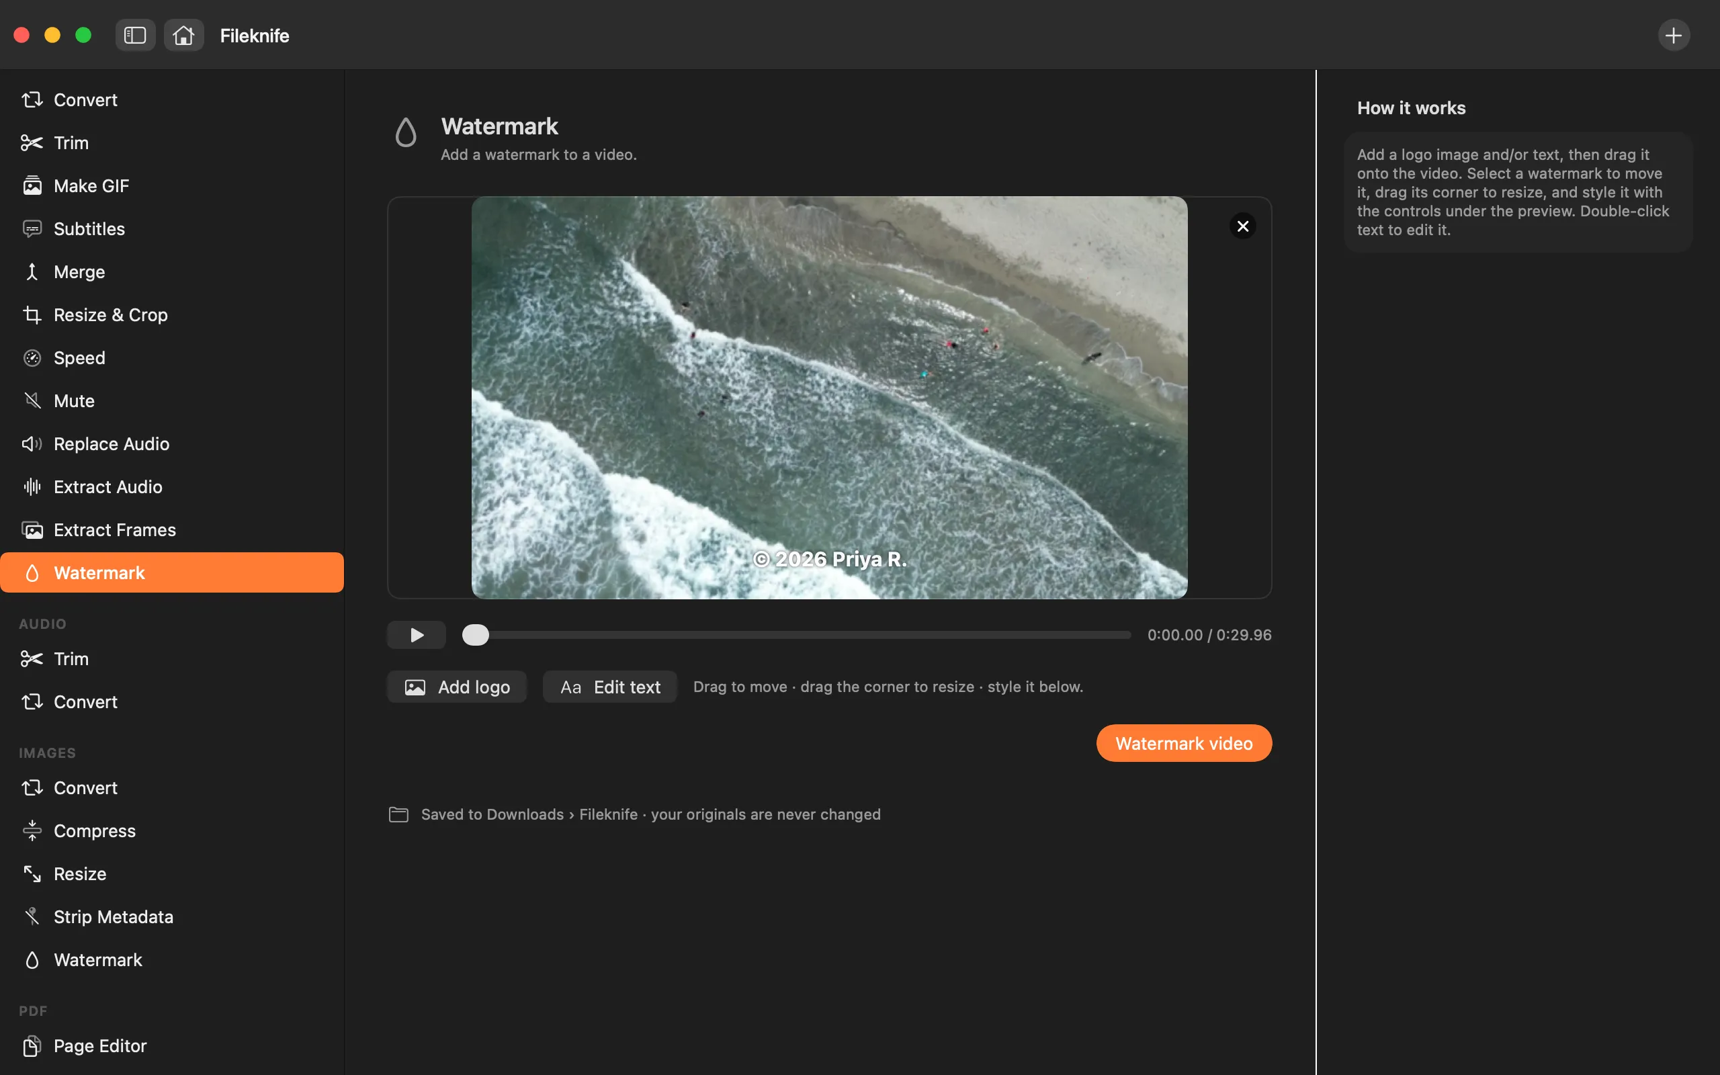
Task: Open the image Resize tool
Action: tap(172, 874)
